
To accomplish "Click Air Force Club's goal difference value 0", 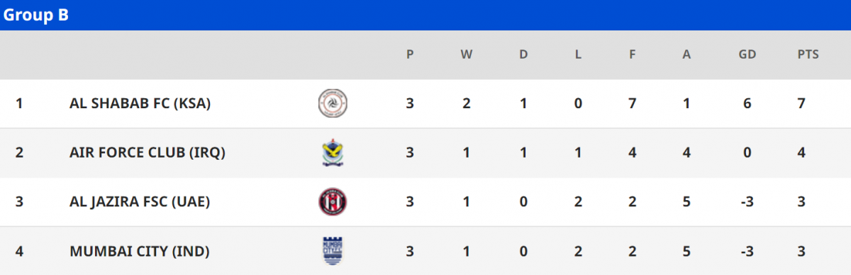I will [x=747, y=153].
